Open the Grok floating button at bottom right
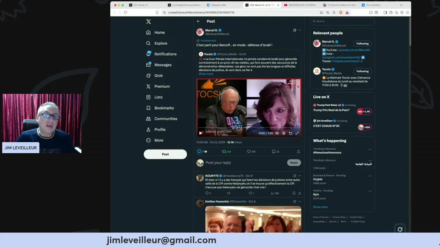440x247 pixels. tap(400, 229)
